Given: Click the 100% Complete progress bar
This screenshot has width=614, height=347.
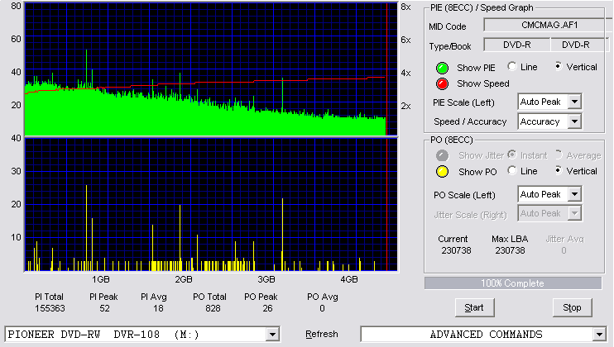Looking at the screenshot, I should [x=513, y=283].
